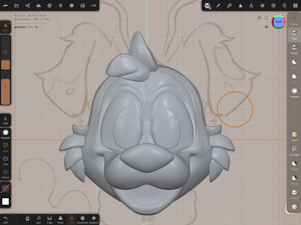Select the greyed Mask tool in right toolbar
The width and height of the screenshot is (301, 225).
point(294,107)
